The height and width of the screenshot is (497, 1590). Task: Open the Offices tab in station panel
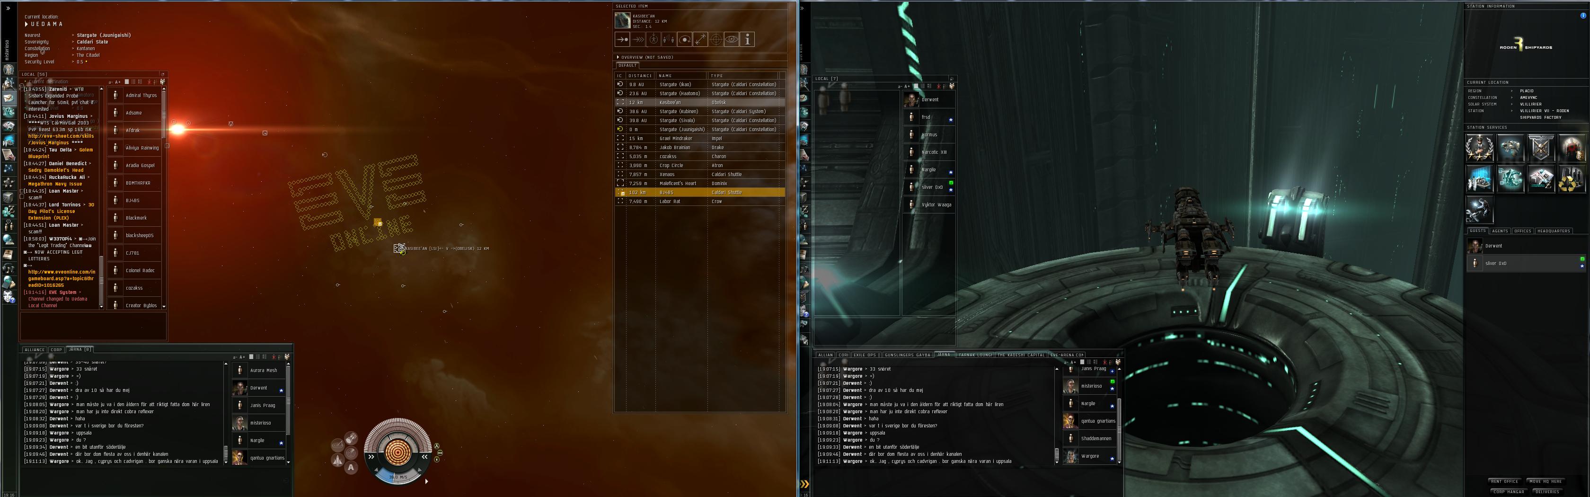click(x=1523, y=231)
